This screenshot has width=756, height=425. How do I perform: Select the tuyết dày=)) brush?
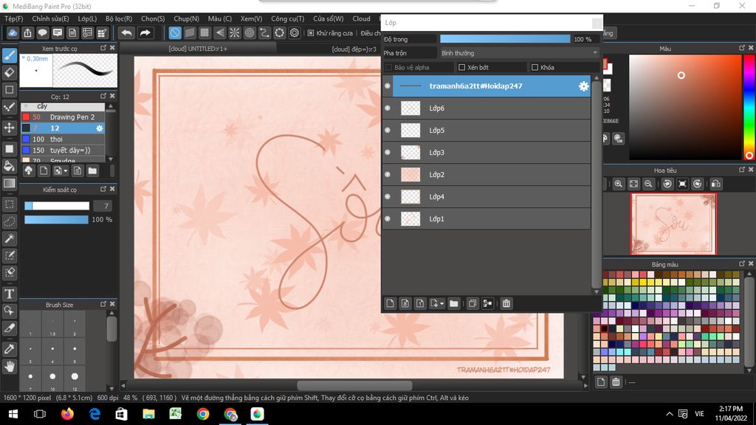[63, 151]
